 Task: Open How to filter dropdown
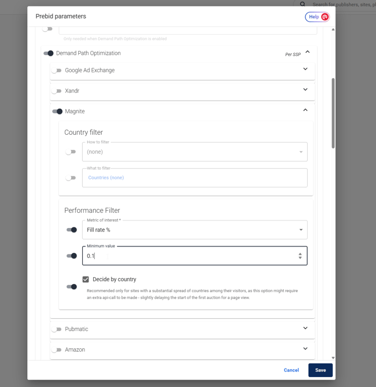[194, 152]
